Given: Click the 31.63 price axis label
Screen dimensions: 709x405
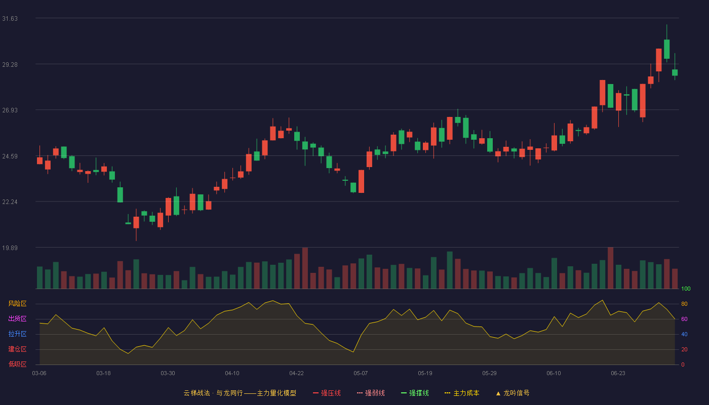Looking at the screenshot, I should [x=10, y=19].
